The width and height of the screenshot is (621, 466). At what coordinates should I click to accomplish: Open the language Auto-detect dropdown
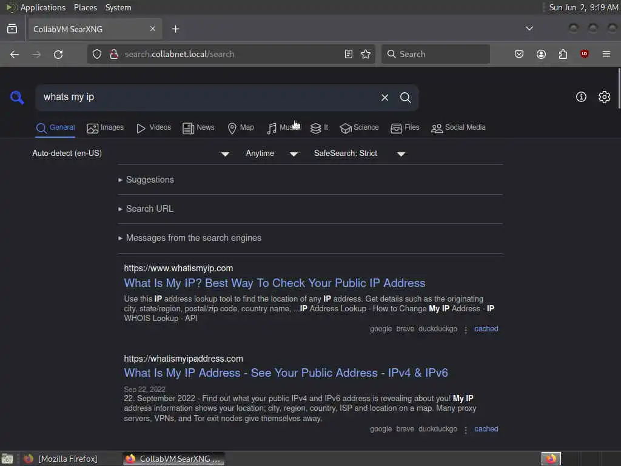[x=131, y=154]
